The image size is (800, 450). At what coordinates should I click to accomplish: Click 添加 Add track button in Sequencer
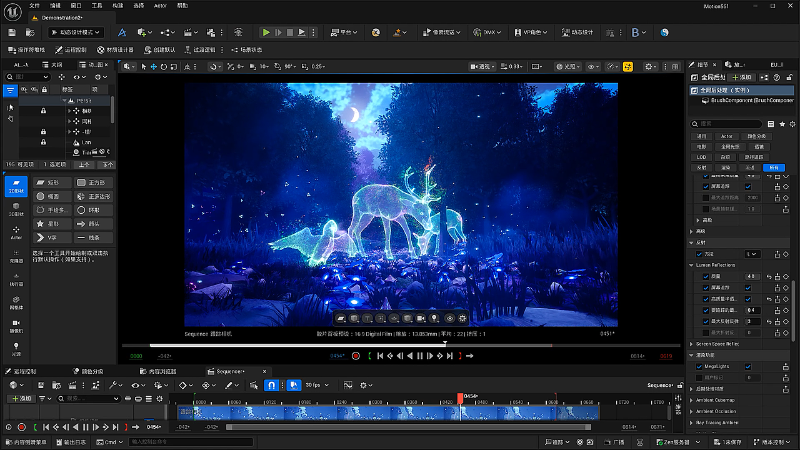tap(21, 398)
